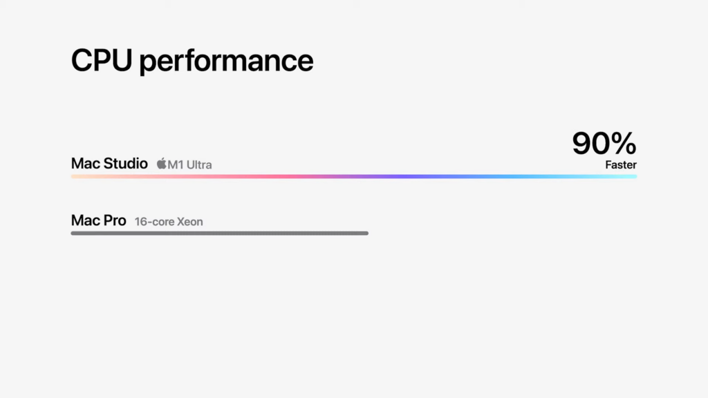Click the "Mac Studio" label
Viewport: 708px width, 398px height.
(x=109, y=164)
